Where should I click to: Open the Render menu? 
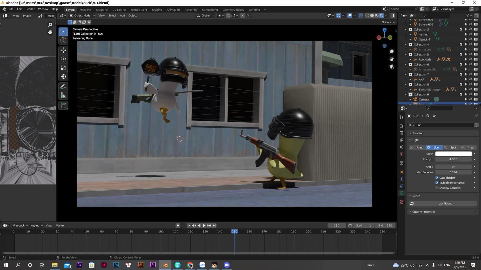click(30, 9)
